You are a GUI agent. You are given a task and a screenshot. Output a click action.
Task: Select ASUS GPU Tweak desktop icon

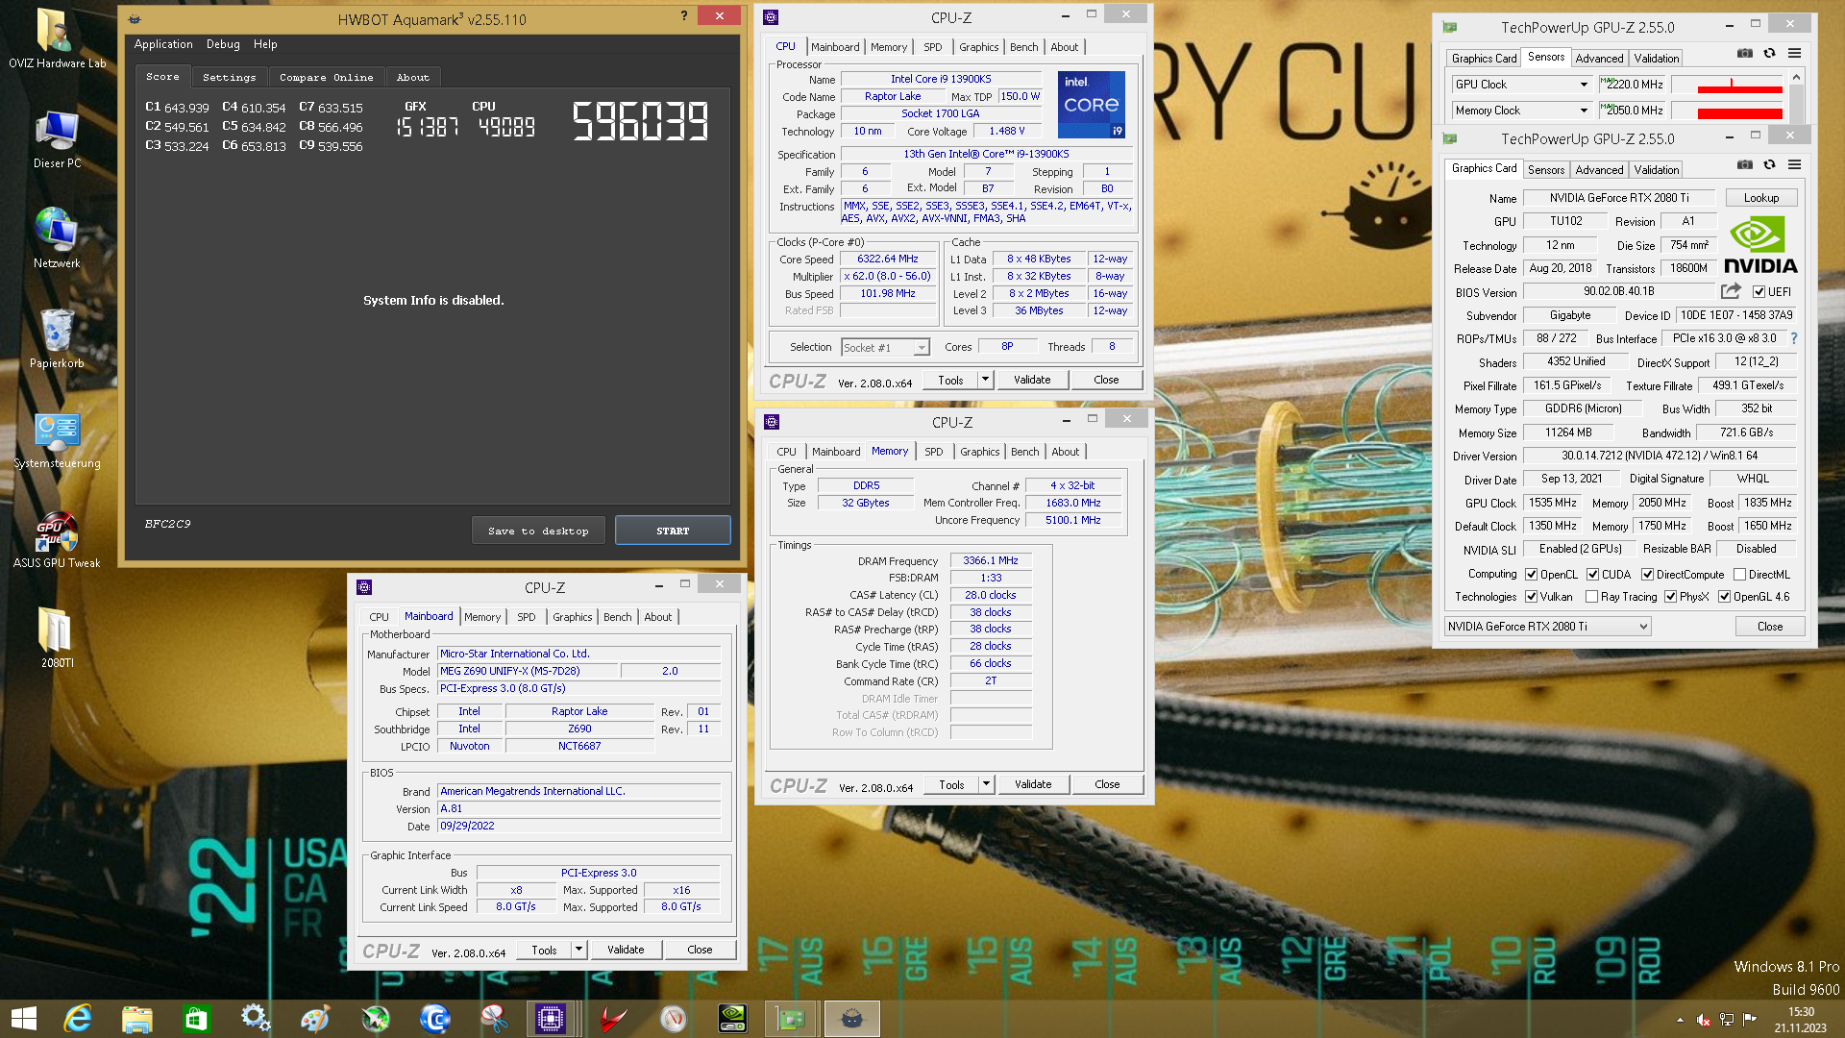pos(57,540)
